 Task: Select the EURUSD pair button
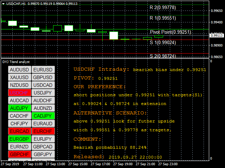pyautogui.click(x=43, y=70)
